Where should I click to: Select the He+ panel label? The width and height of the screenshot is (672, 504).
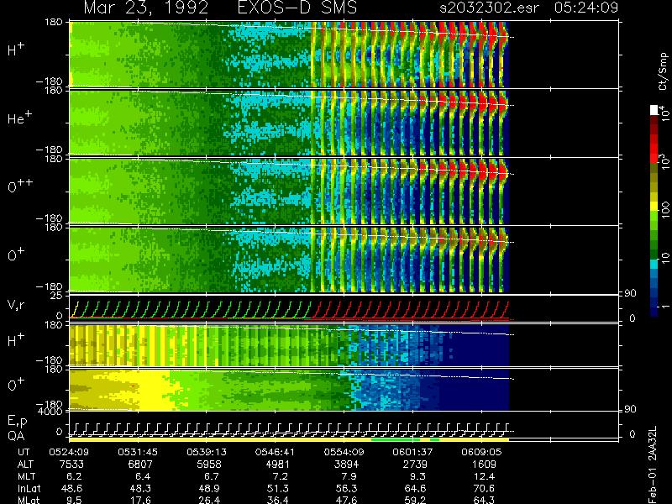click(x=22, y=118)
